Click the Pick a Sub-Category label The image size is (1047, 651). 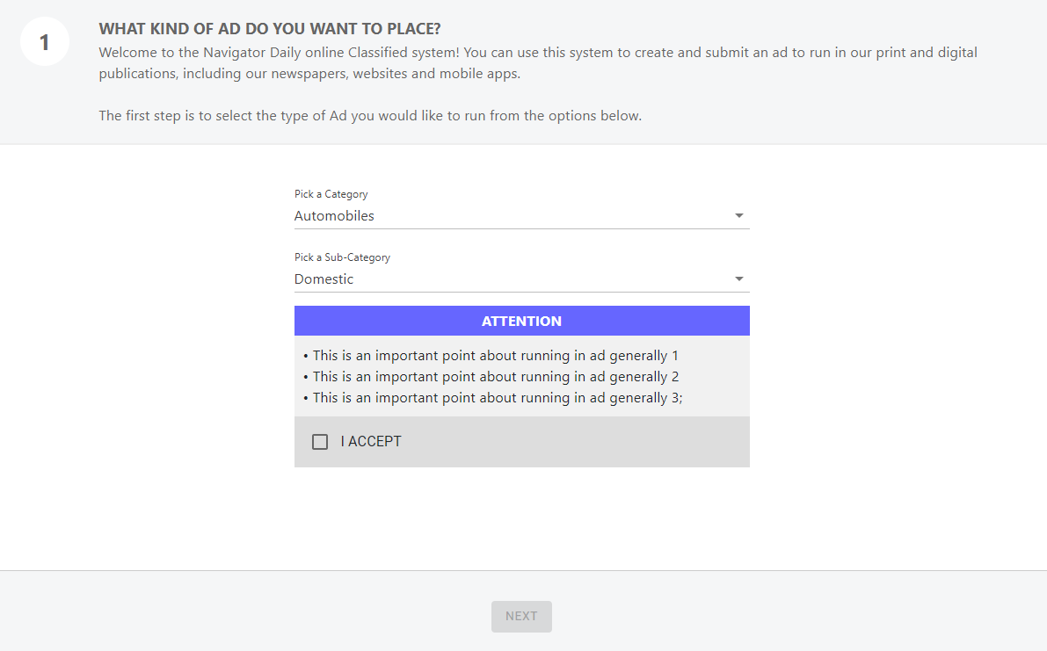[342, 257]
